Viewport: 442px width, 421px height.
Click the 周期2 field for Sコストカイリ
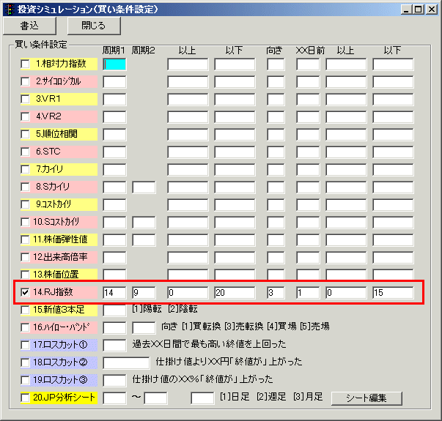click(x=144, y=223)
